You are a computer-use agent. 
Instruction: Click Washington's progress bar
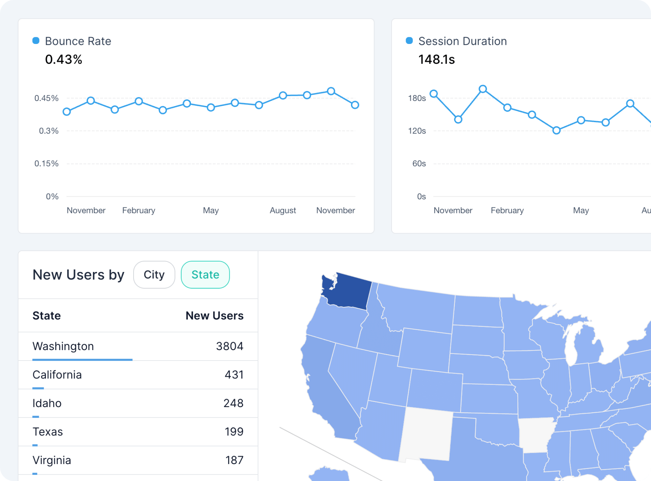82,360
